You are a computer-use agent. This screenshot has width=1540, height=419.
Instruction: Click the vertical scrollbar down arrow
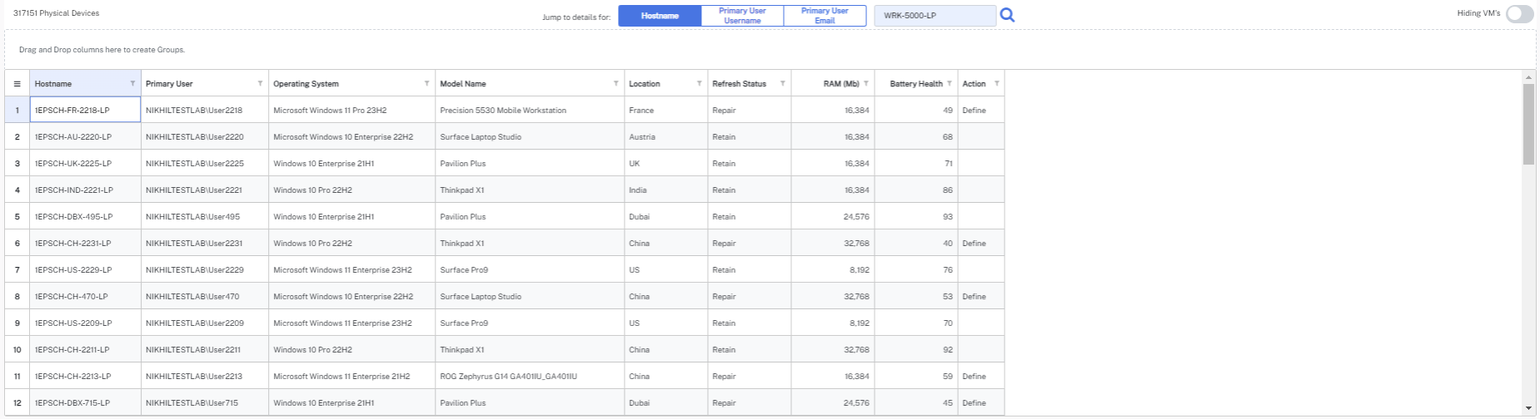(x=1528, y=408)
